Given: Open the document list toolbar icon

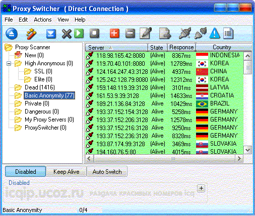Looking at the screenshot, I should point(228,33).
